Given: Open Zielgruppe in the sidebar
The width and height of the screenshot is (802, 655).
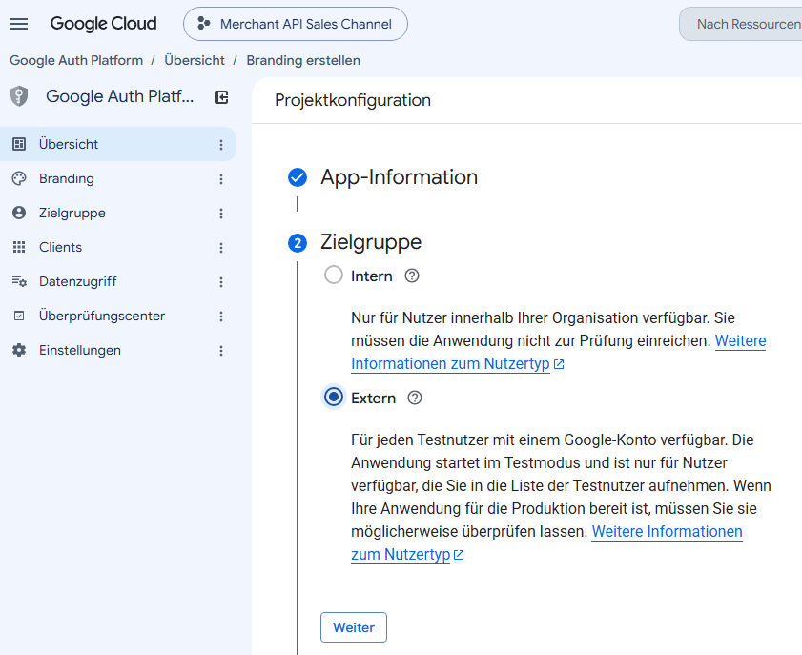Looking at the screenshot, I should pos(118,213).
